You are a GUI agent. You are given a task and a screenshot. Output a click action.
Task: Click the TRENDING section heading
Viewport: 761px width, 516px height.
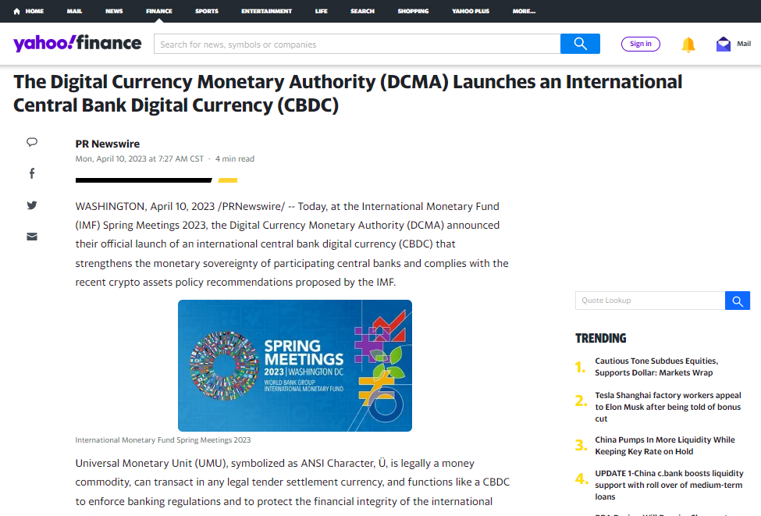601,338
